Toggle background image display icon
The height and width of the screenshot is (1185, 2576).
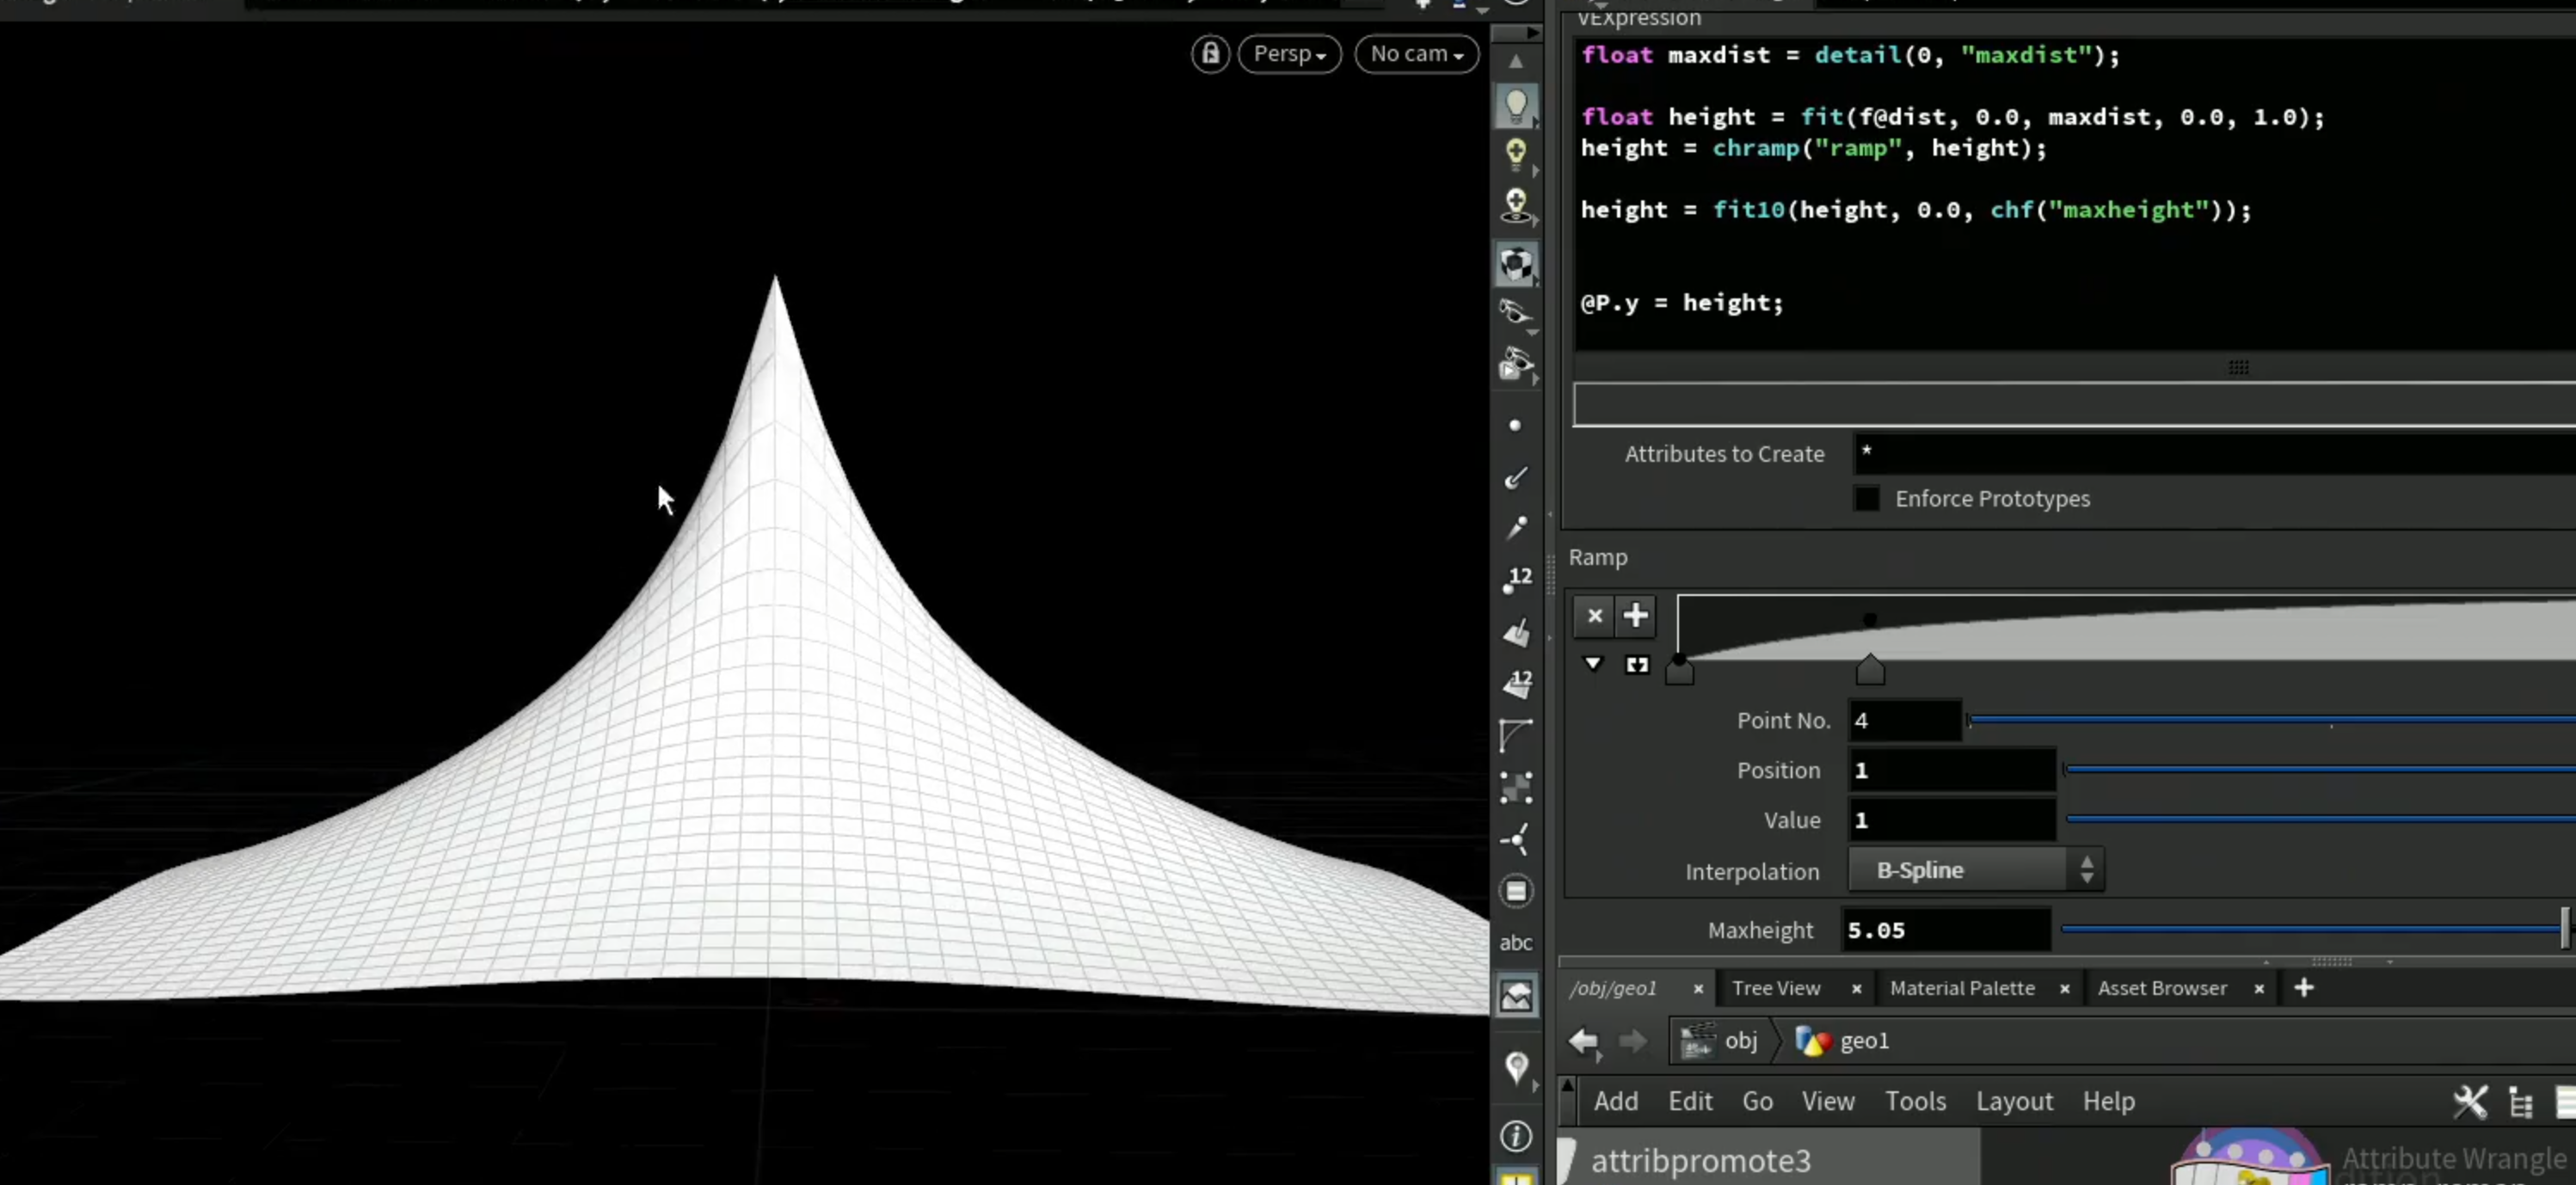coord(1516,995)
